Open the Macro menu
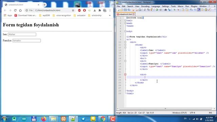 tap(180, 6)
